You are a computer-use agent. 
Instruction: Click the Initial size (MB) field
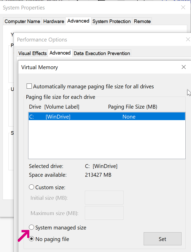point(104,197)
